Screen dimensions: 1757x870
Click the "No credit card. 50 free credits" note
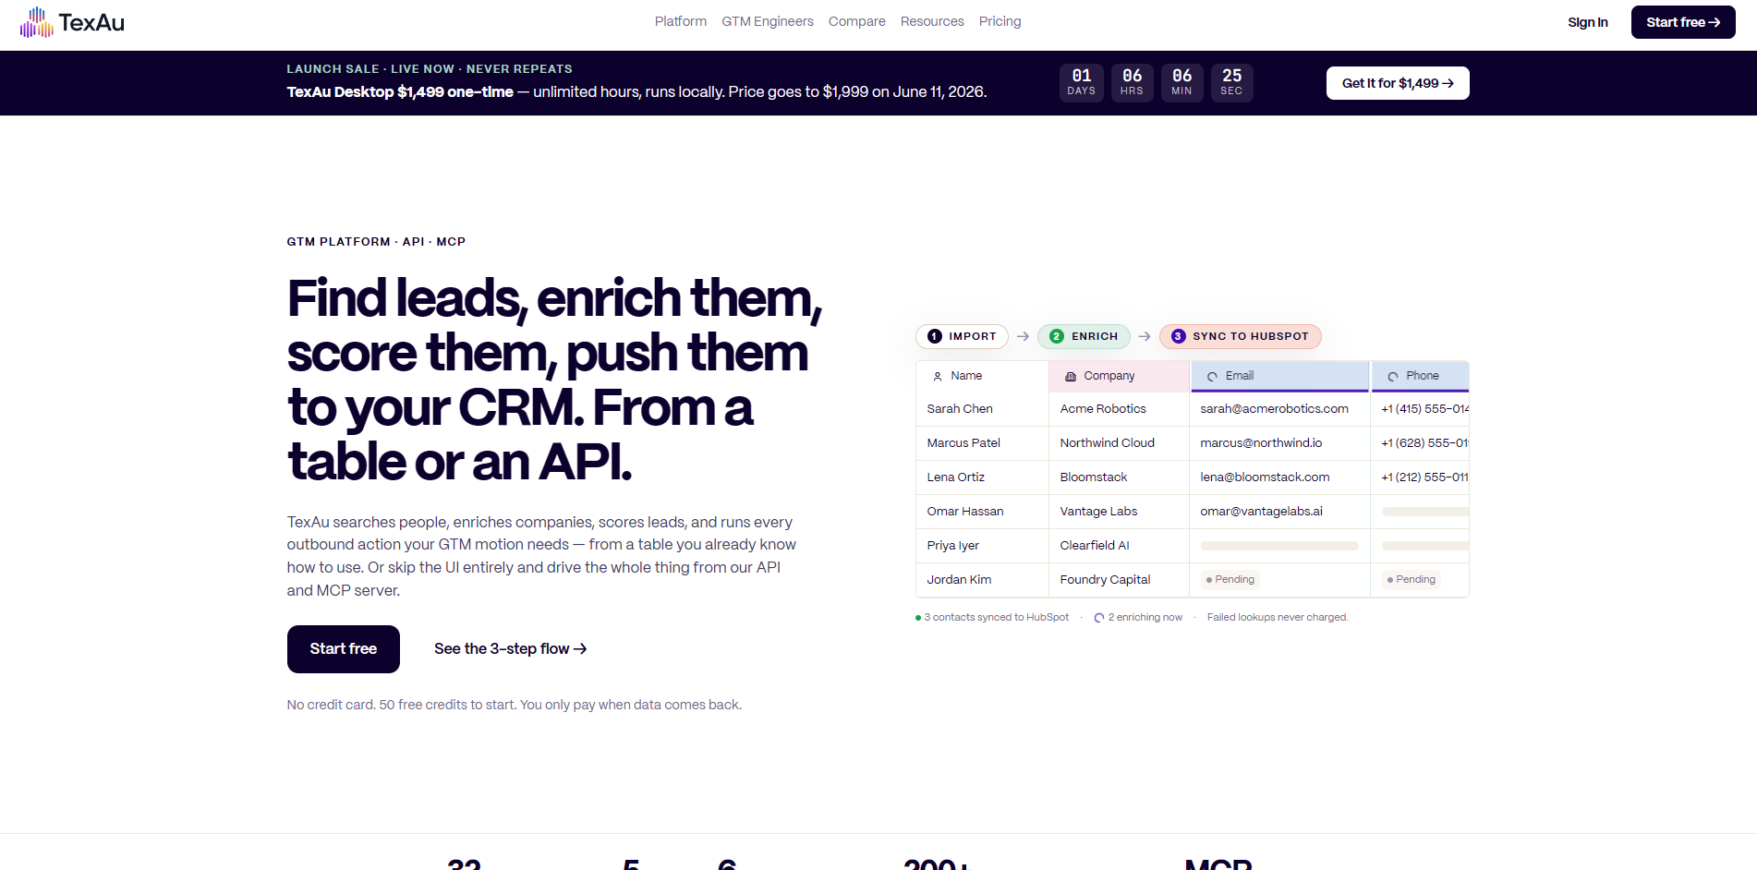(515, 705)
